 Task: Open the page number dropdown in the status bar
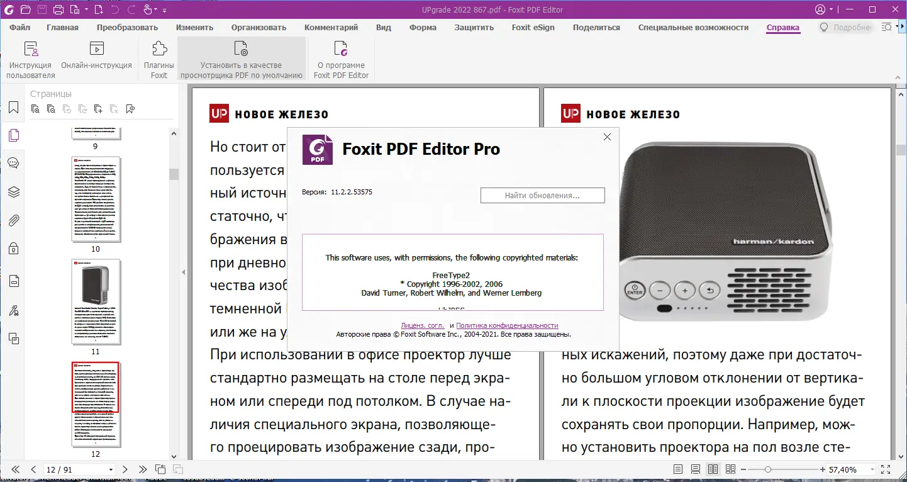111,469
